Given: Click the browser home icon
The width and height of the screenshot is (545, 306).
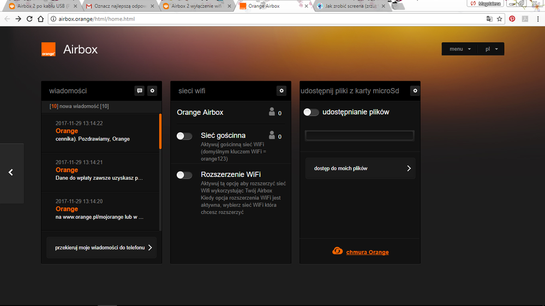Looking at the screenshot, I should pos(40,19).
